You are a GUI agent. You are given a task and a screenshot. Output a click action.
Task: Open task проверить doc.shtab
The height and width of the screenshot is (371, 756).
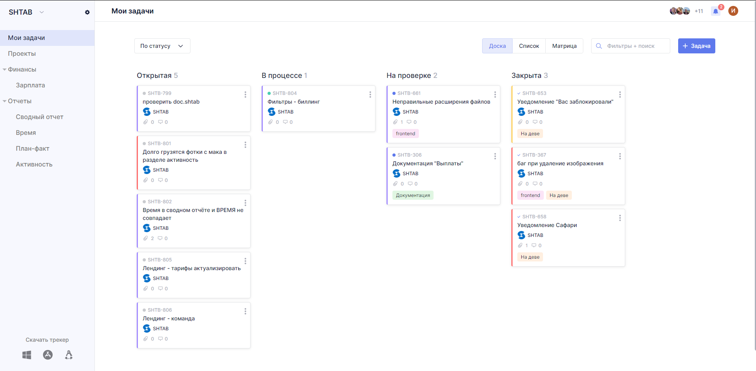tap(171, 102)
